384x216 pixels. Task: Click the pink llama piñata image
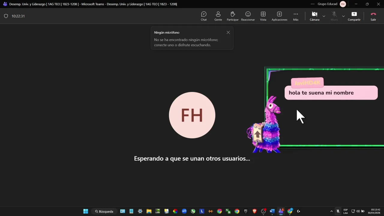[264, 125]
